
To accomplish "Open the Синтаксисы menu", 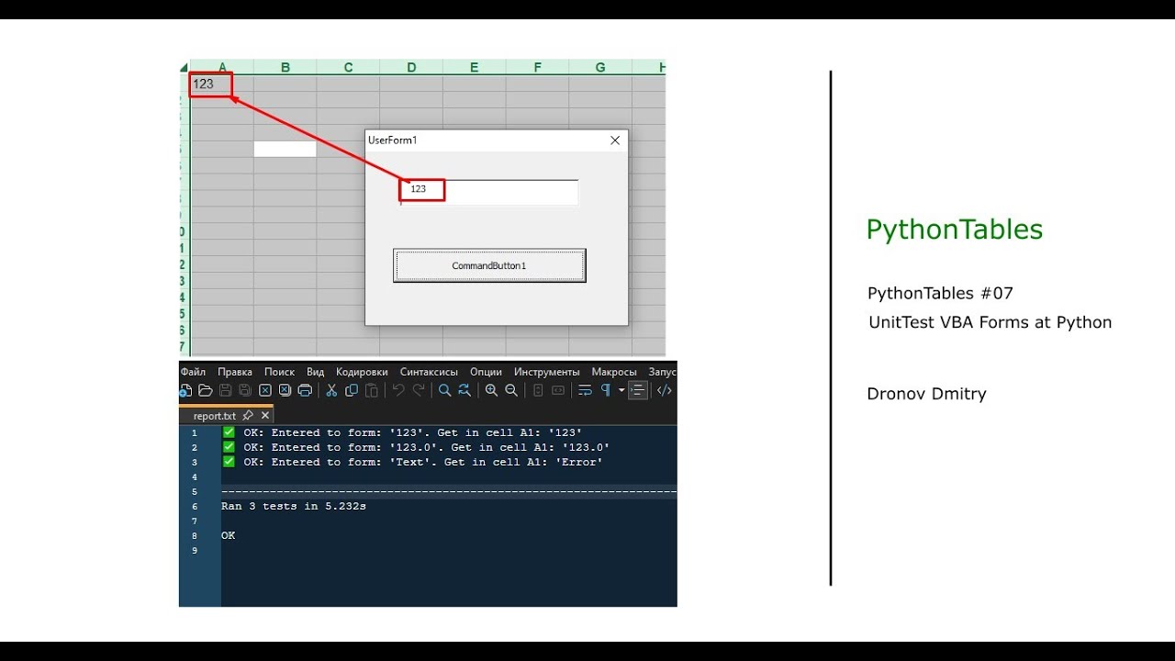I will click(x=429, y=372).
